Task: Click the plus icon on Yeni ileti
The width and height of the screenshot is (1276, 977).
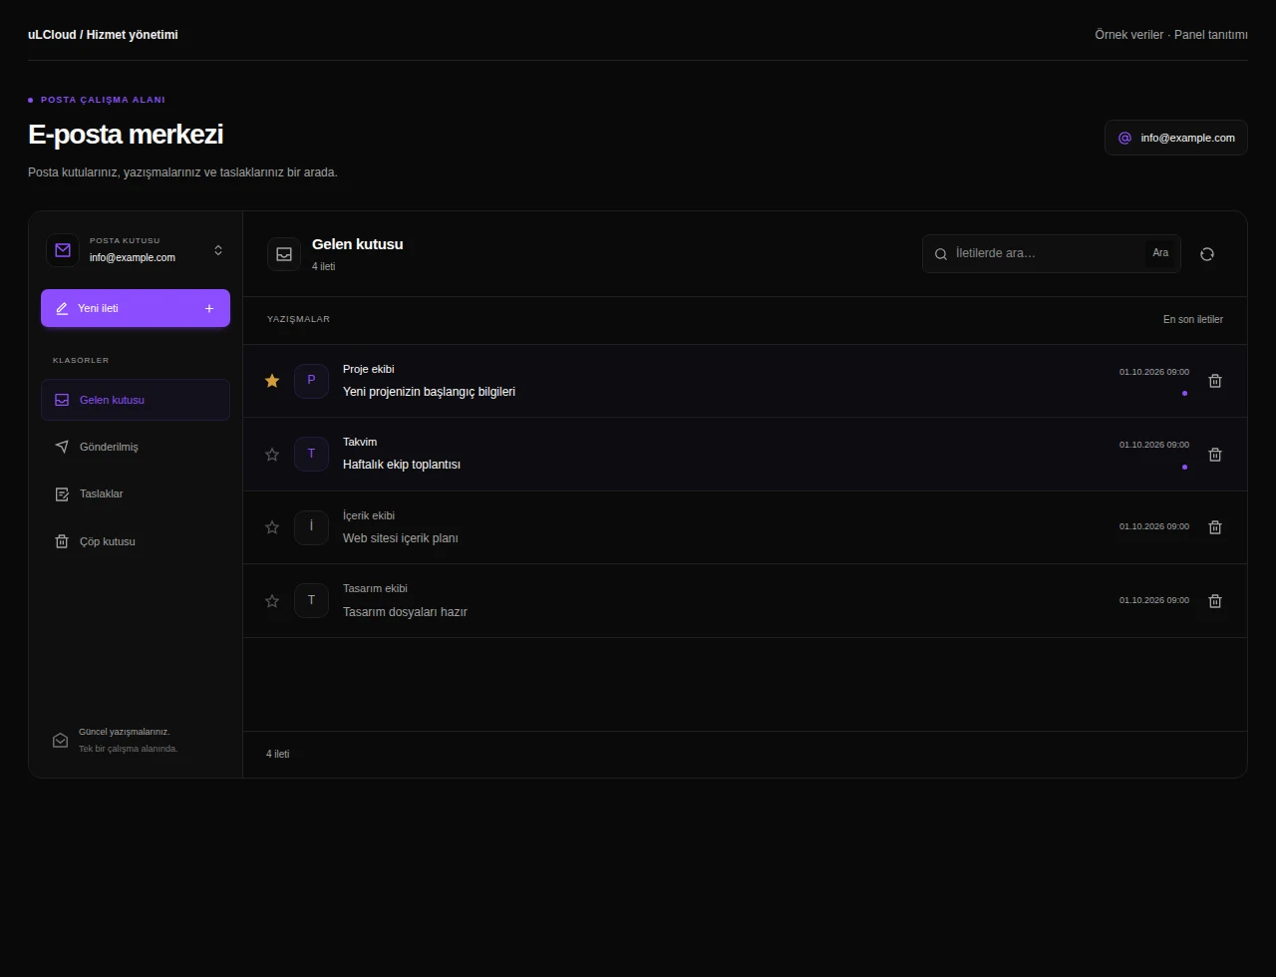Action: point(209,309)
